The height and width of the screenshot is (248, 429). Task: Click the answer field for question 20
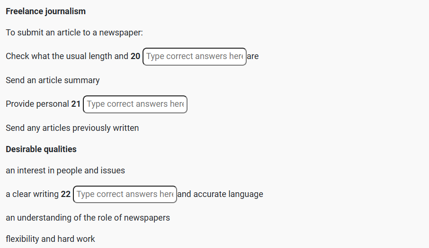(194, 57)
